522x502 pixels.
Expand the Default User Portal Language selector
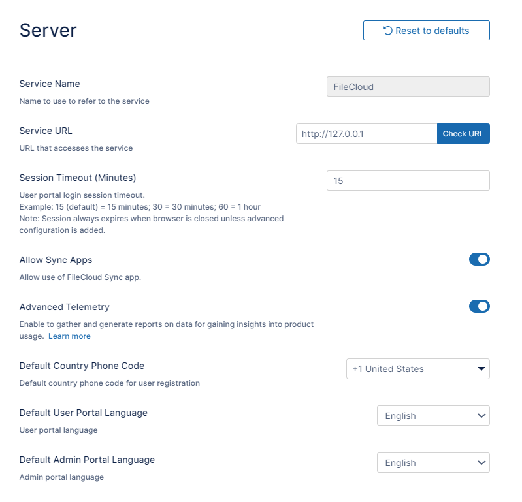click(432, 416)
